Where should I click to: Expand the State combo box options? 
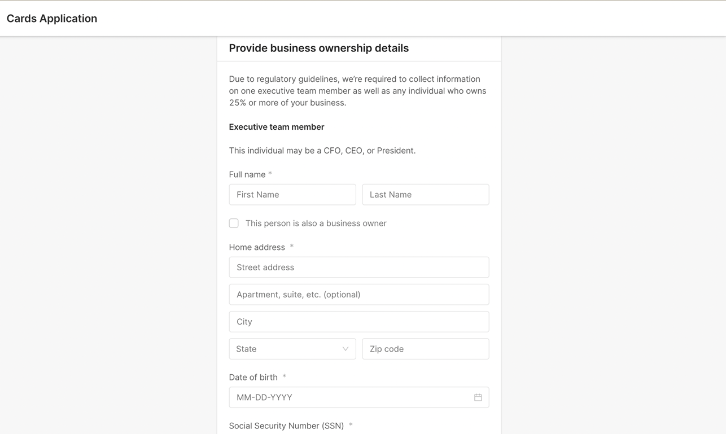click(x=292, y=349)
